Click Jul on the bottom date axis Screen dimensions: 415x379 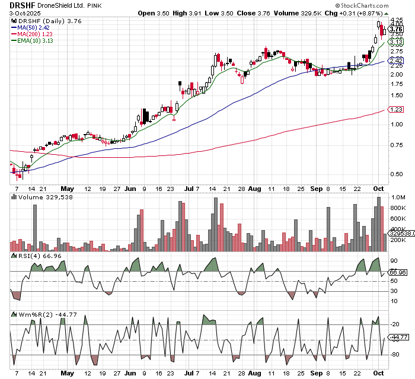189,373
